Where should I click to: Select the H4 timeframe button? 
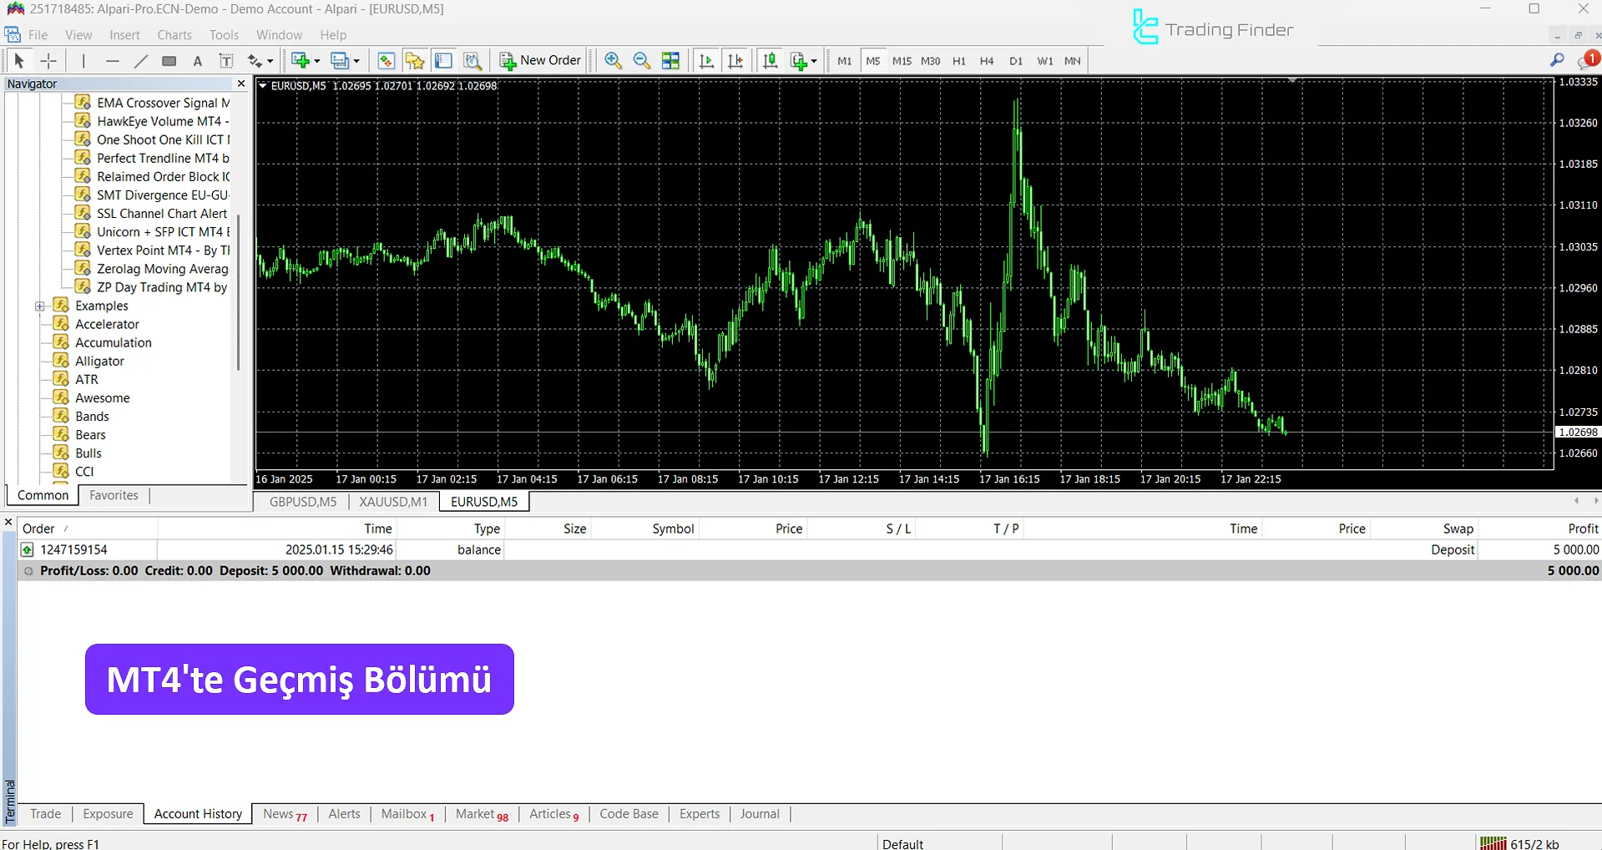pos(987,61)
